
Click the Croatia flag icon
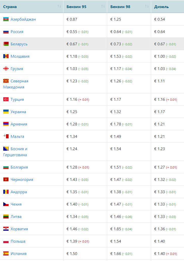[6, 229]
